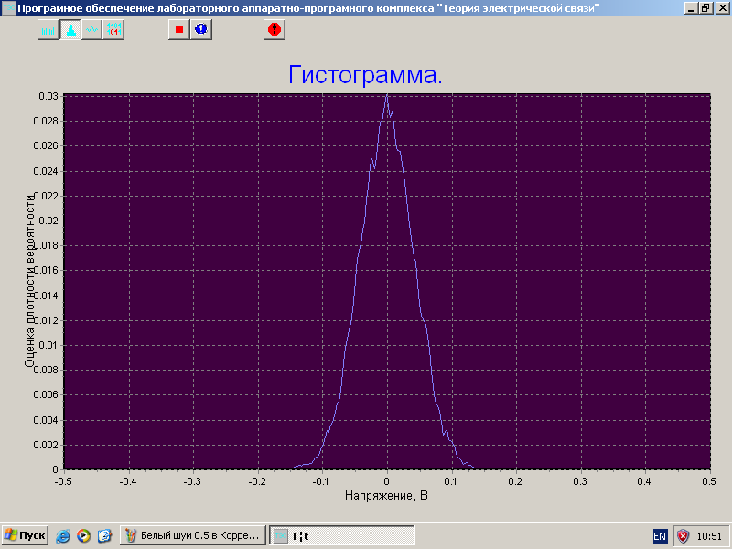Image resolution: width=732 pixels, height=549 pixels.
Task: Click the third quick launch icon
Action: (104, 535)
